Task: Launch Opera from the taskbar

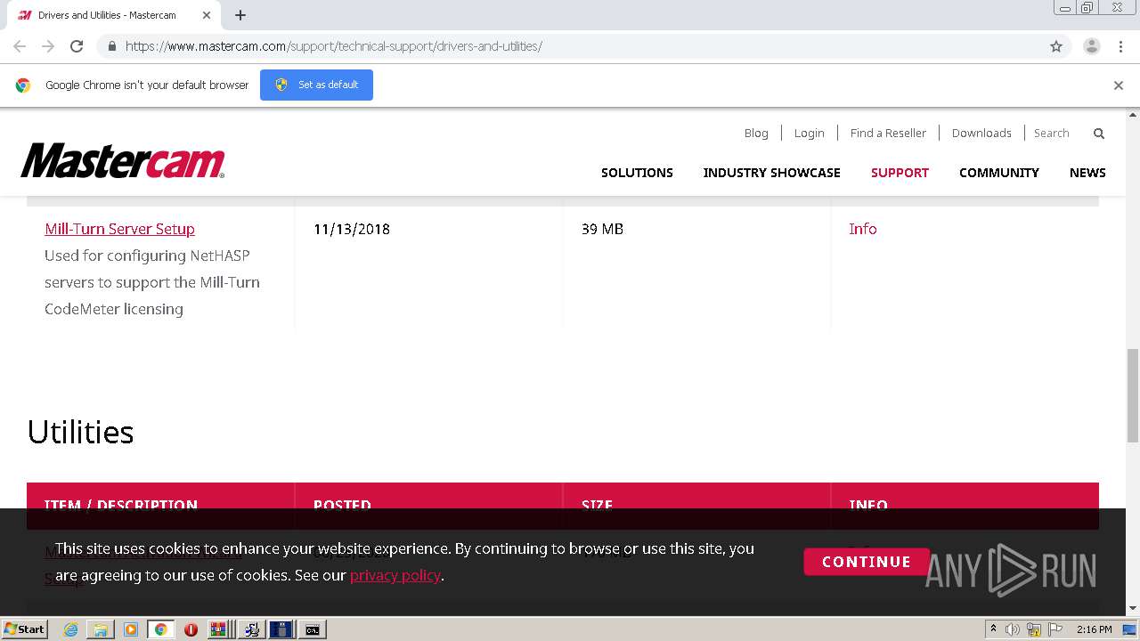Action: (x=191, y=629)
